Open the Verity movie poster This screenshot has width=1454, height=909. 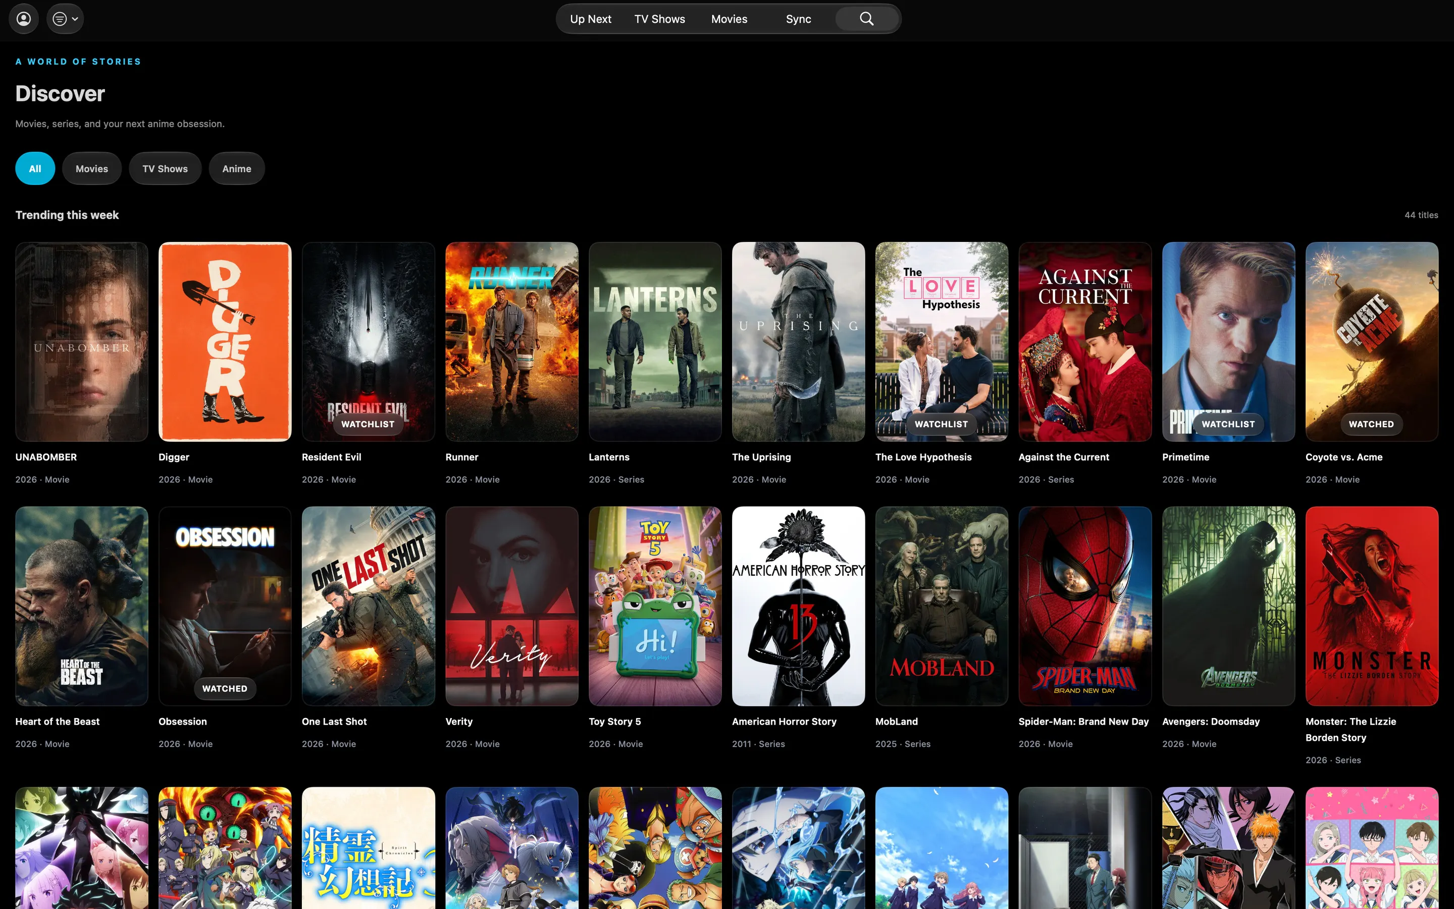click(512, 606)
